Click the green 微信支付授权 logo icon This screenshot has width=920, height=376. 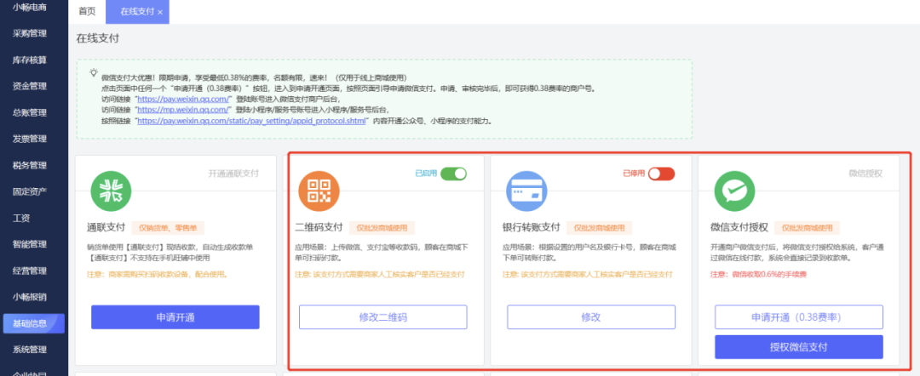coord(734,191)
